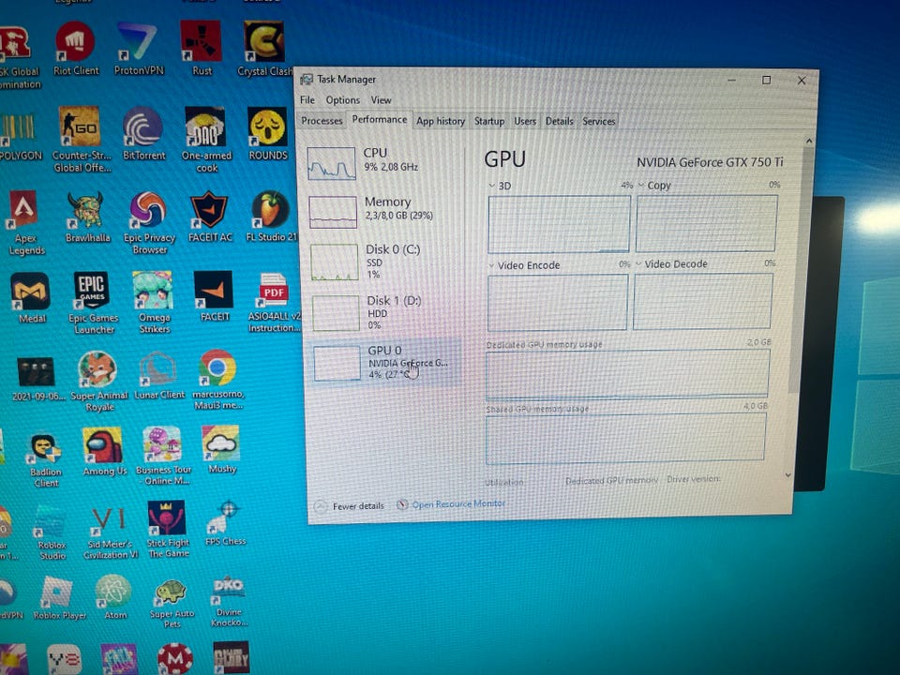Click the Fewer details button

[x=350, y=506]
